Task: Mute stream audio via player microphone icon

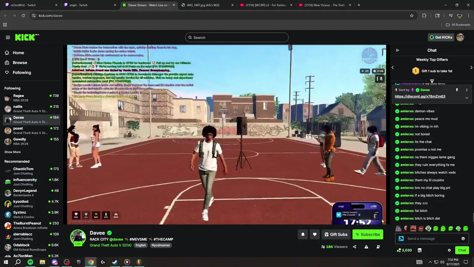Action: pyautogui.click(x=381, y=79)
